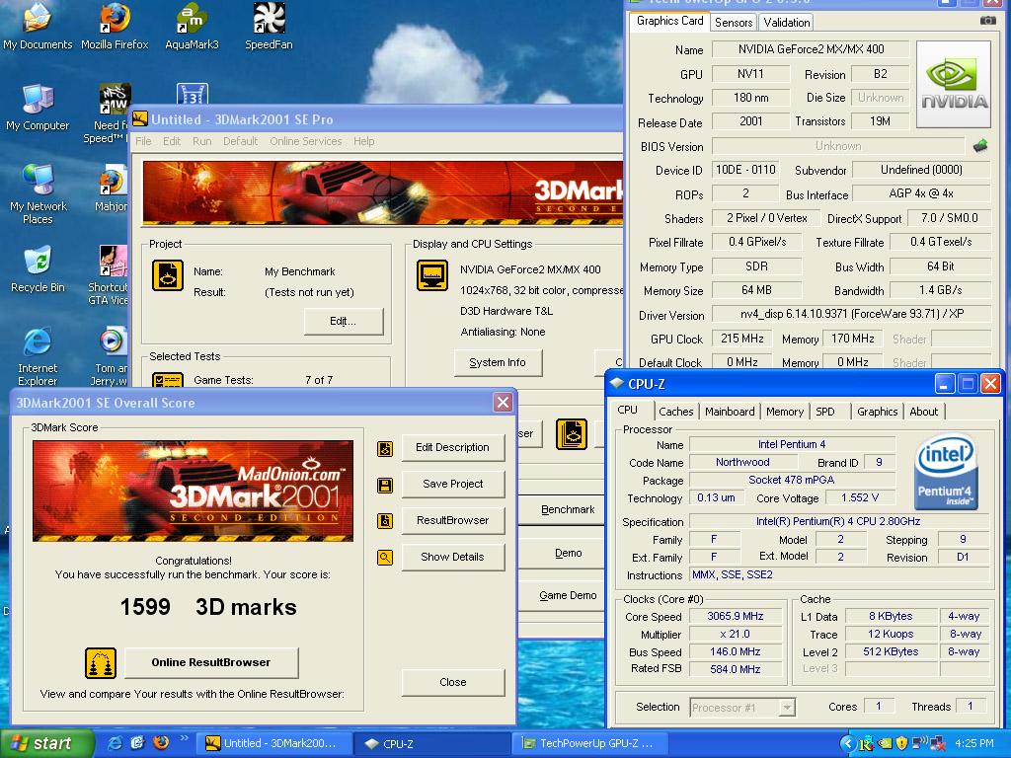Click the NVIDIA logo in GPU-Z
1011x758 pixels.
[953, 84]
